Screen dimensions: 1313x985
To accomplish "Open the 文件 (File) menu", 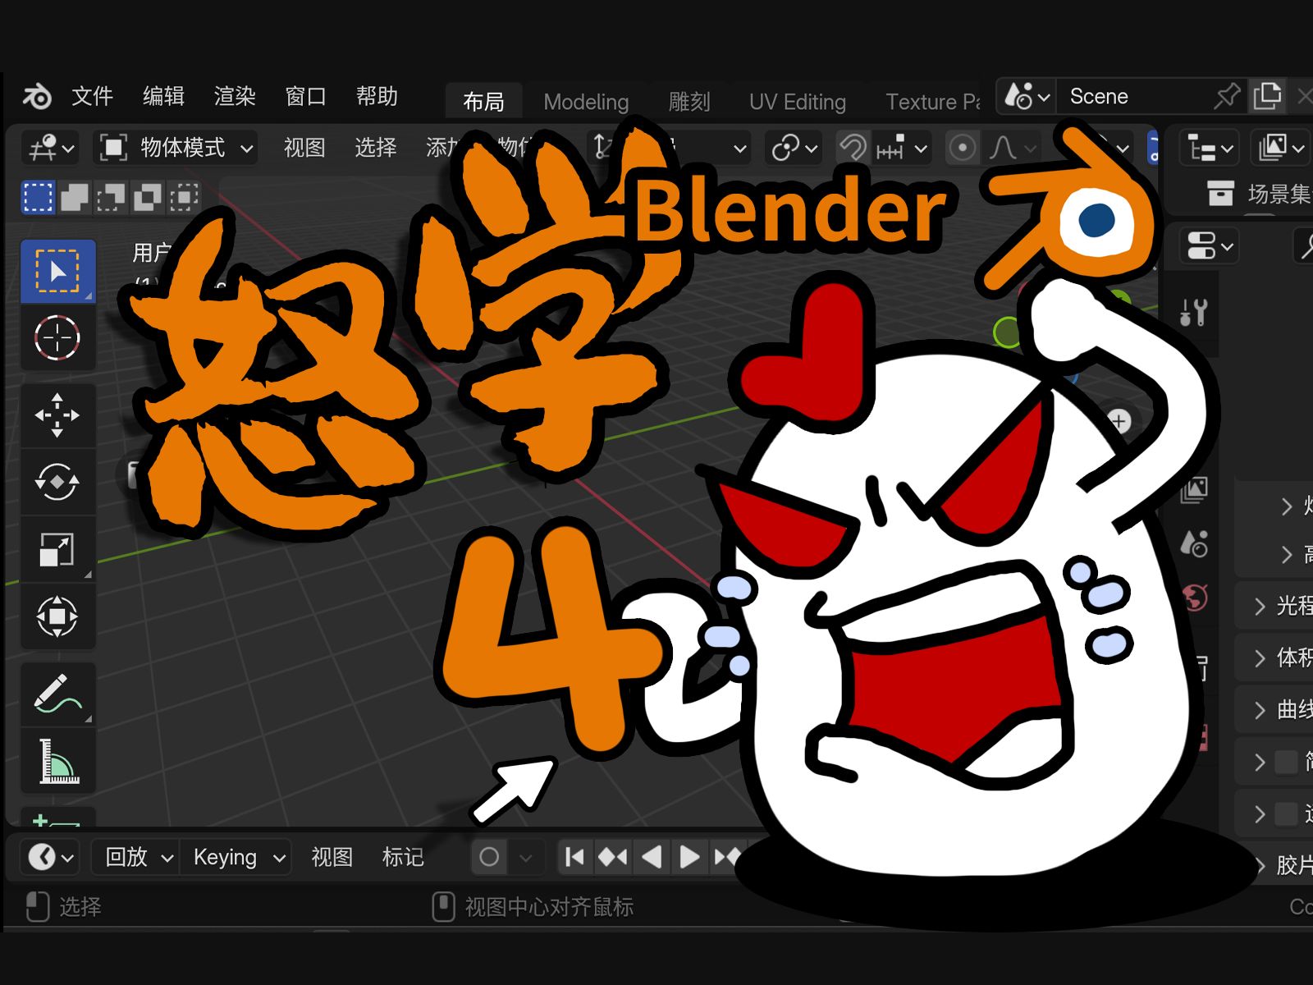I will click(92, 96).
